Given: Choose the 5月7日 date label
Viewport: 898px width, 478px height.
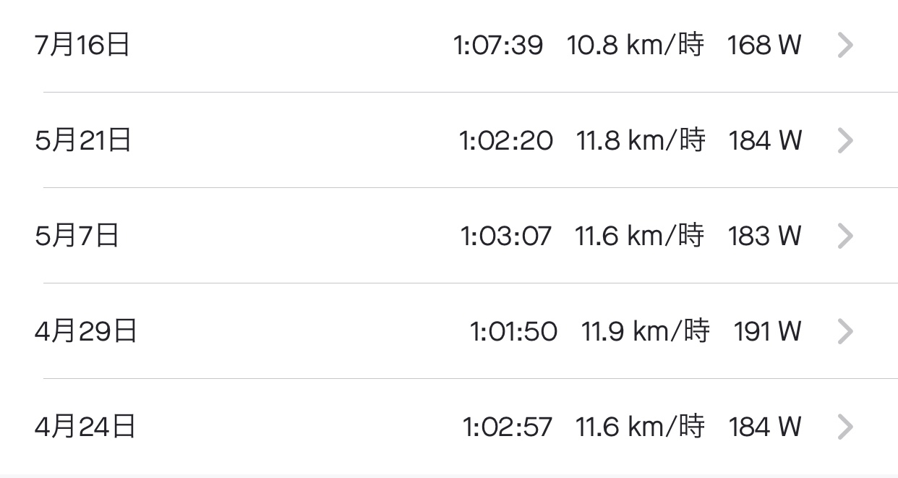Looking at the screenshot, I should (x=77, y=236).
